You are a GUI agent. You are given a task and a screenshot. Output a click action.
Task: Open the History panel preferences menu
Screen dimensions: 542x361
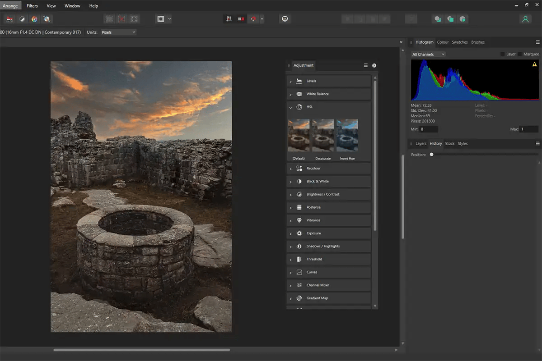coord(537,144)
